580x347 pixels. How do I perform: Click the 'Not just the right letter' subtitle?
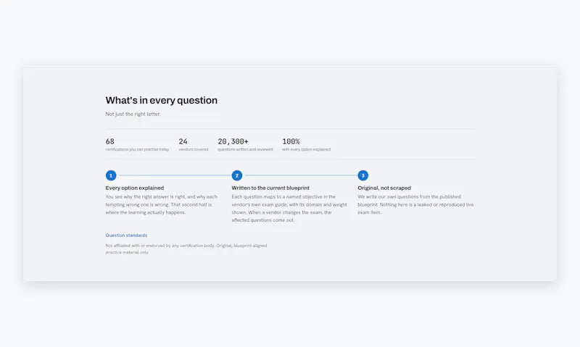pos(133,114)
